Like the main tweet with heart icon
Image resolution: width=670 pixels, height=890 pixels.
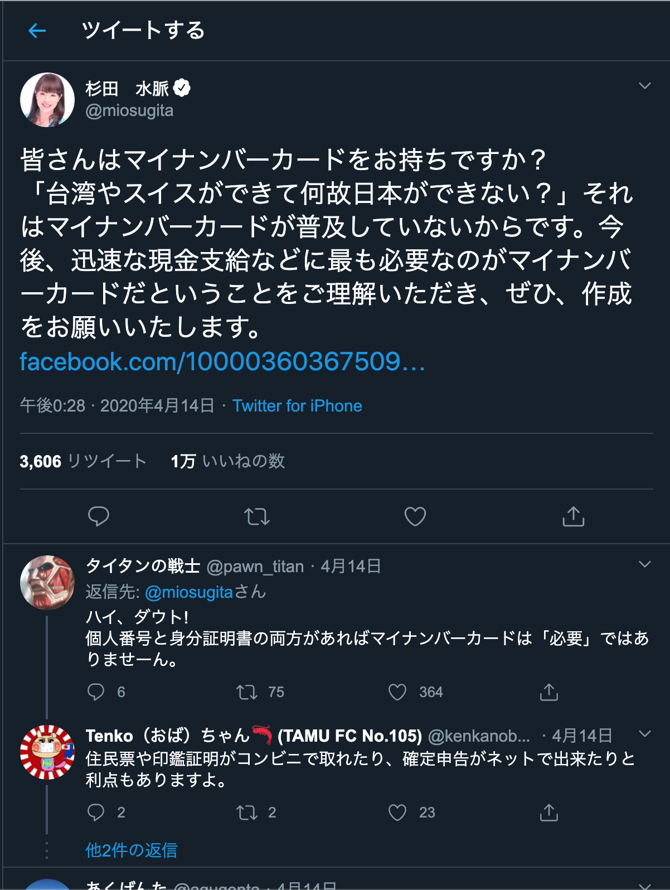coord(415,516)
